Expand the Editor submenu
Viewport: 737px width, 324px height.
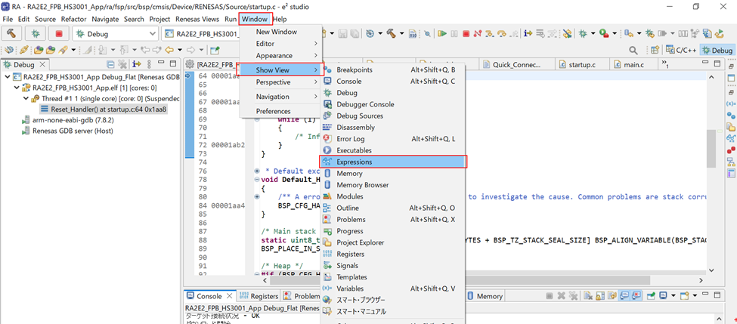[280, 44]
